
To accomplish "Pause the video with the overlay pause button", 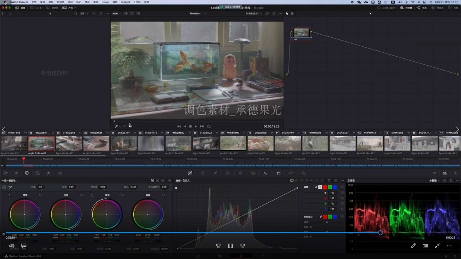I will 230,246.
